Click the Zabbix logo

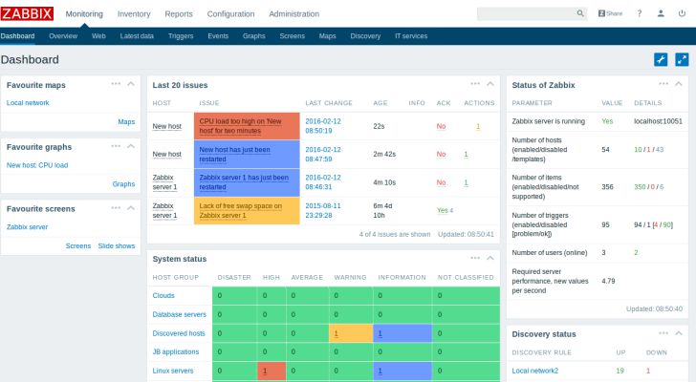tap(27, 13)
